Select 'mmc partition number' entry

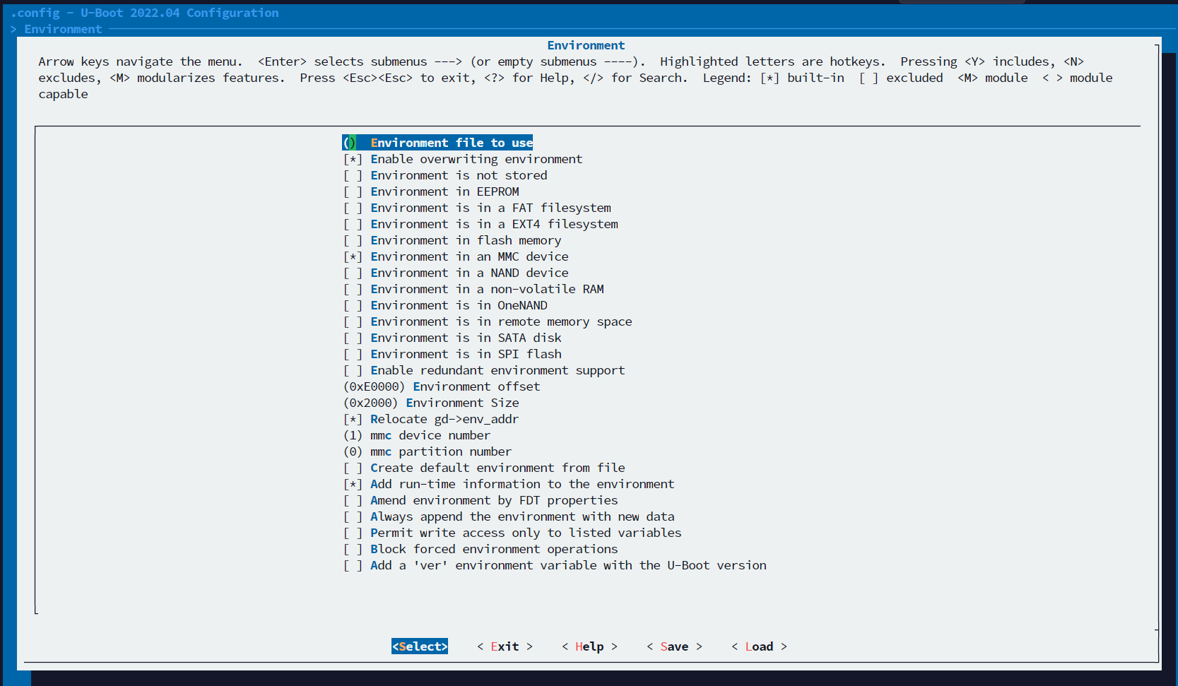(428, 451)
